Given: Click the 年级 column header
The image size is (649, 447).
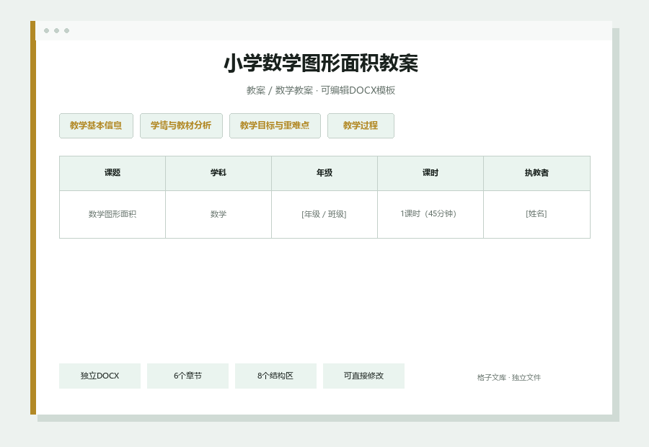Looking at the screenshot, I should click(x=324, y=173).
